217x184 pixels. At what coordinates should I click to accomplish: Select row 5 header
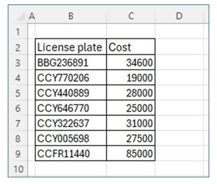pos(18,93)
